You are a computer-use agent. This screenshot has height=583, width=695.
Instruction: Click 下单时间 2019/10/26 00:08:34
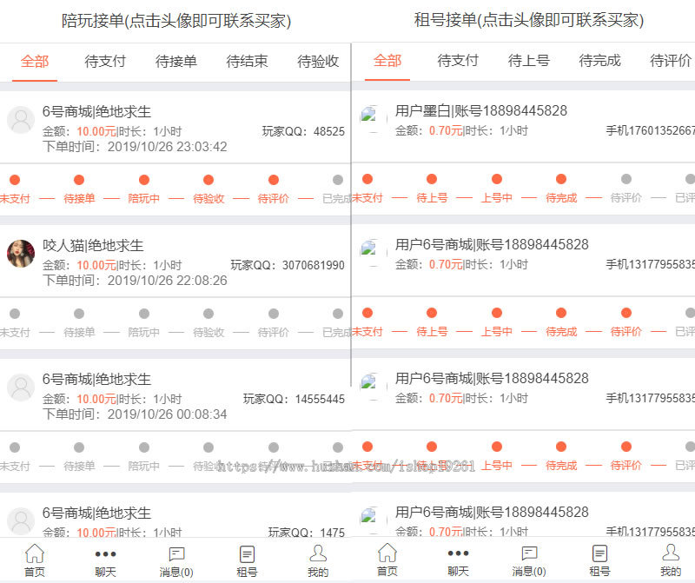135,414
